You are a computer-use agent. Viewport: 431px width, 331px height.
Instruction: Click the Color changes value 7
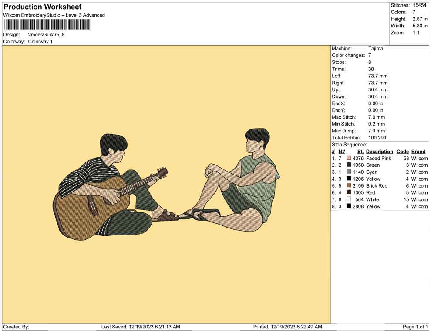(x=370, y=56)
